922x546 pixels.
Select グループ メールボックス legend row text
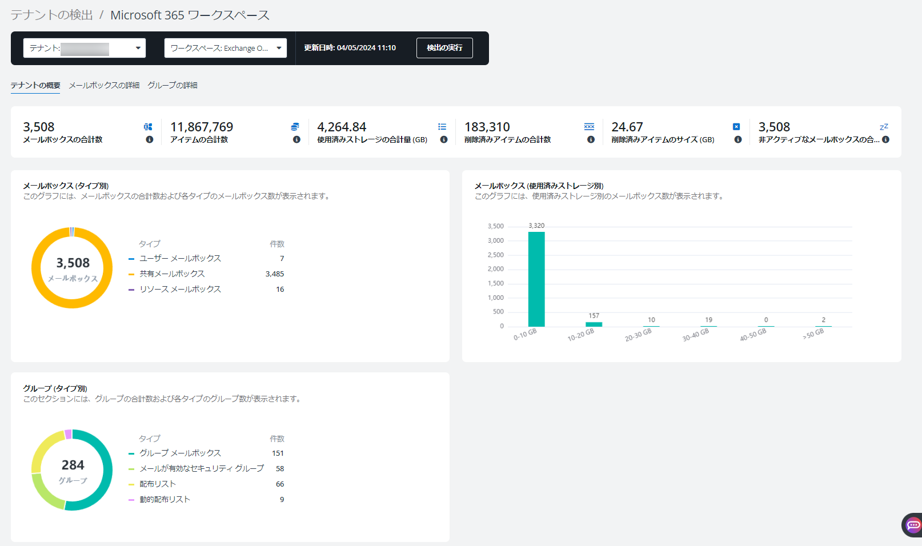click(180, 453)
